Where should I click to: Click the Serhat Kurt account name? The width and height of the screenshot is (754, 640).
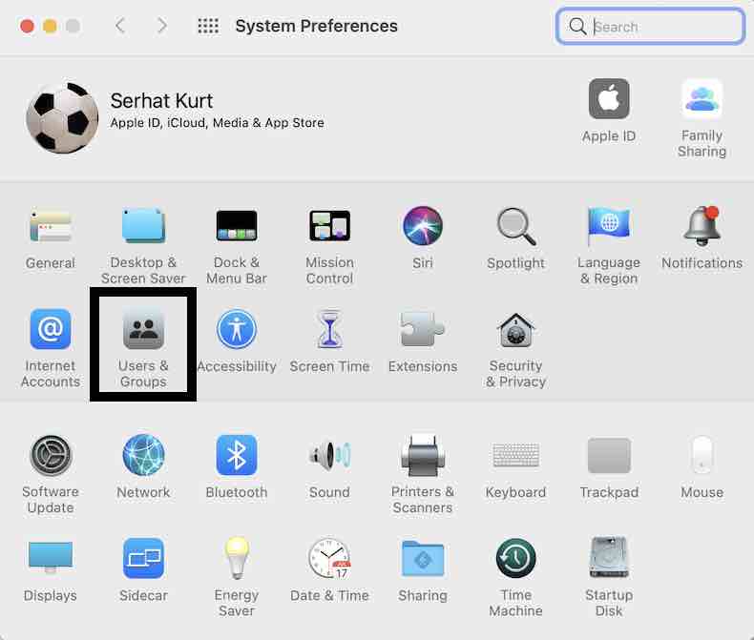click(x=161, y=101)
